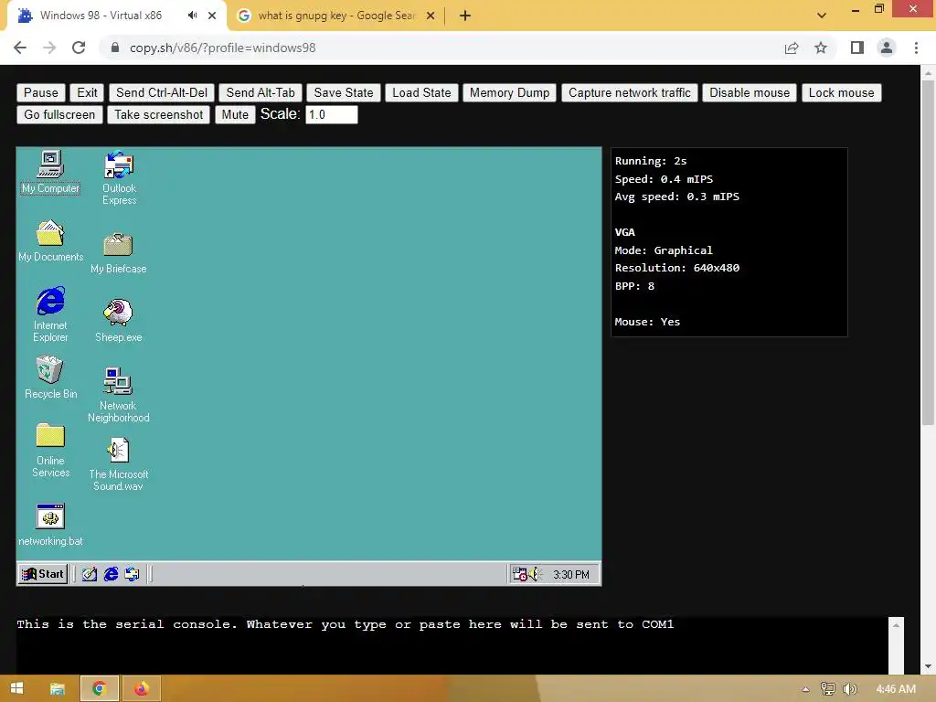Open the Chrome three-dot menu
936x702 pixels.
[916, 48]
